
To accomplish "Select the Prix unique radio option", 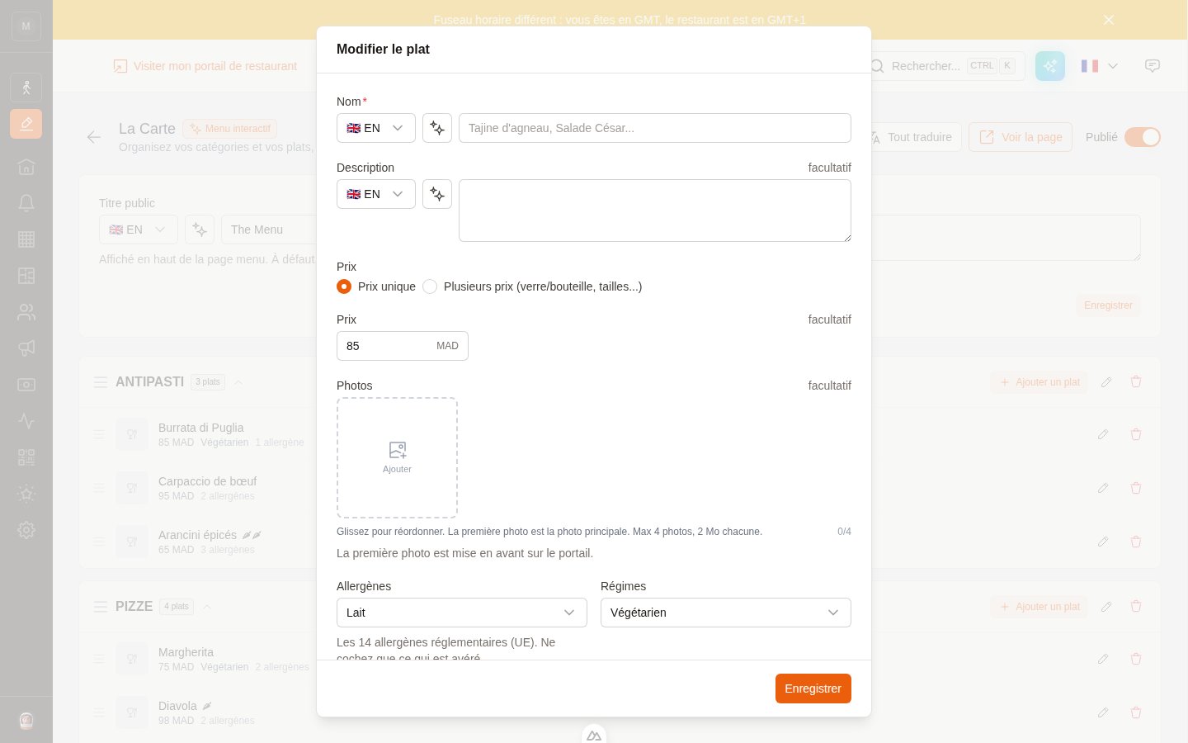I will point(344,286).
